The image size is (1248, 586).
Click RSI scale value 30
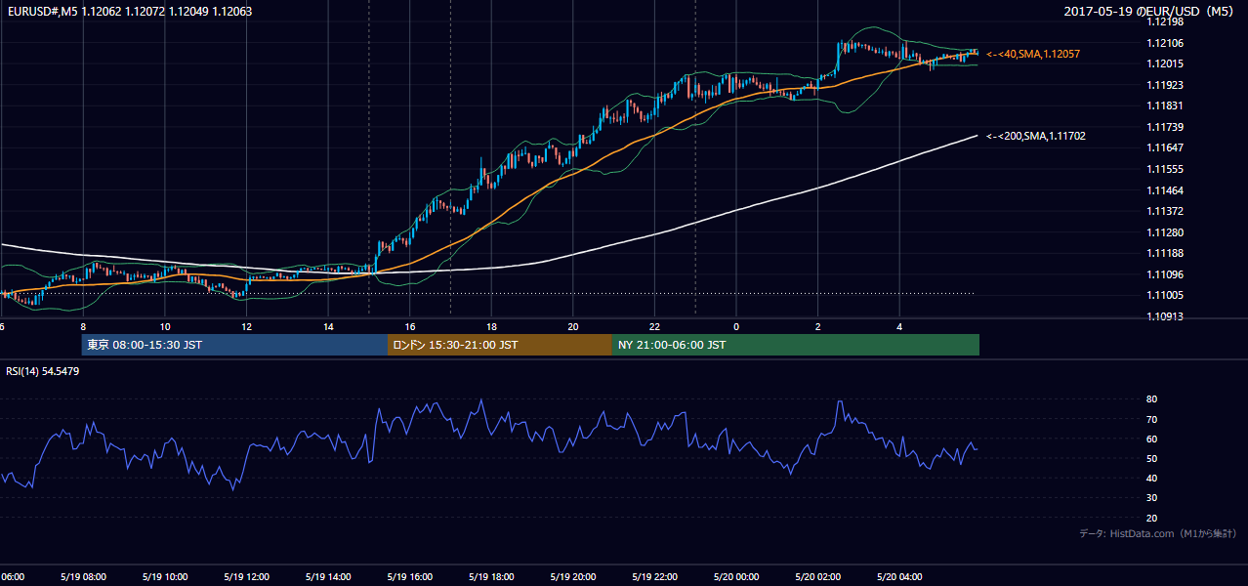1152,497
